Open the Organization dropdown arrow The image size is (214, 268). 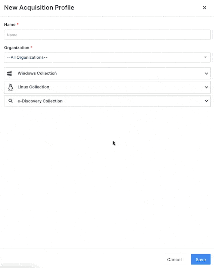(205, 57)
